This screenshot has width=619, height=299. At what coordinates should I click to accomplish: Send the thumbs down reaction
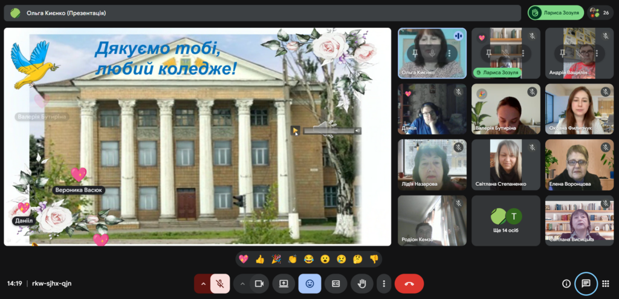[374, 259]
